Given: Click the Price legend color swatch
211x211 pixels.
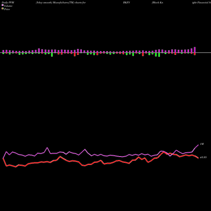Looking at the screenshot, I should click(x=3, y=9).
